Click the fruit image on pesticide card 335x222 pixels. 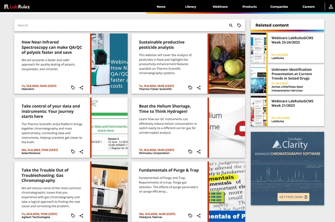tap(227, 64)
